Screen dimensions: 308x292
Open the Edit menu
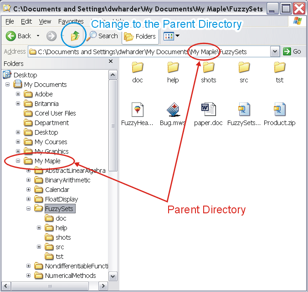click(x=26, y=21)
